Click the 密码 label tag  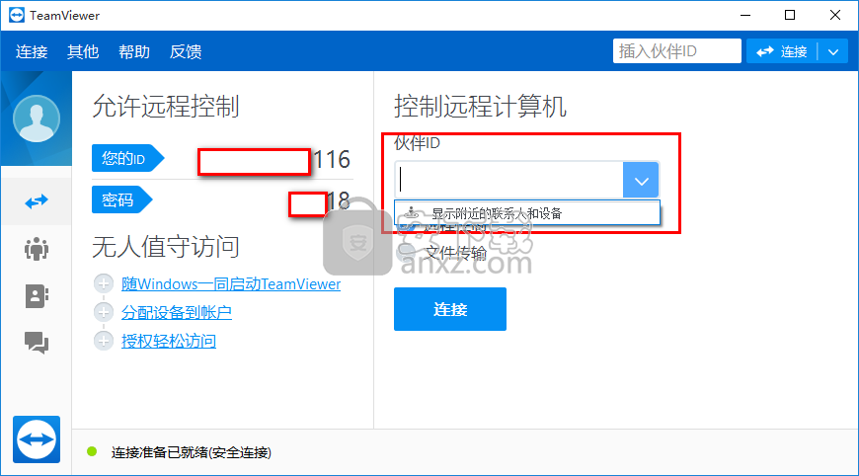(121, 199)
